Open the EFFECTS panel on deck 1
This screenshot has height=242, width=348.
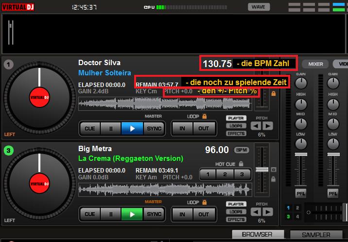(236, 134)
